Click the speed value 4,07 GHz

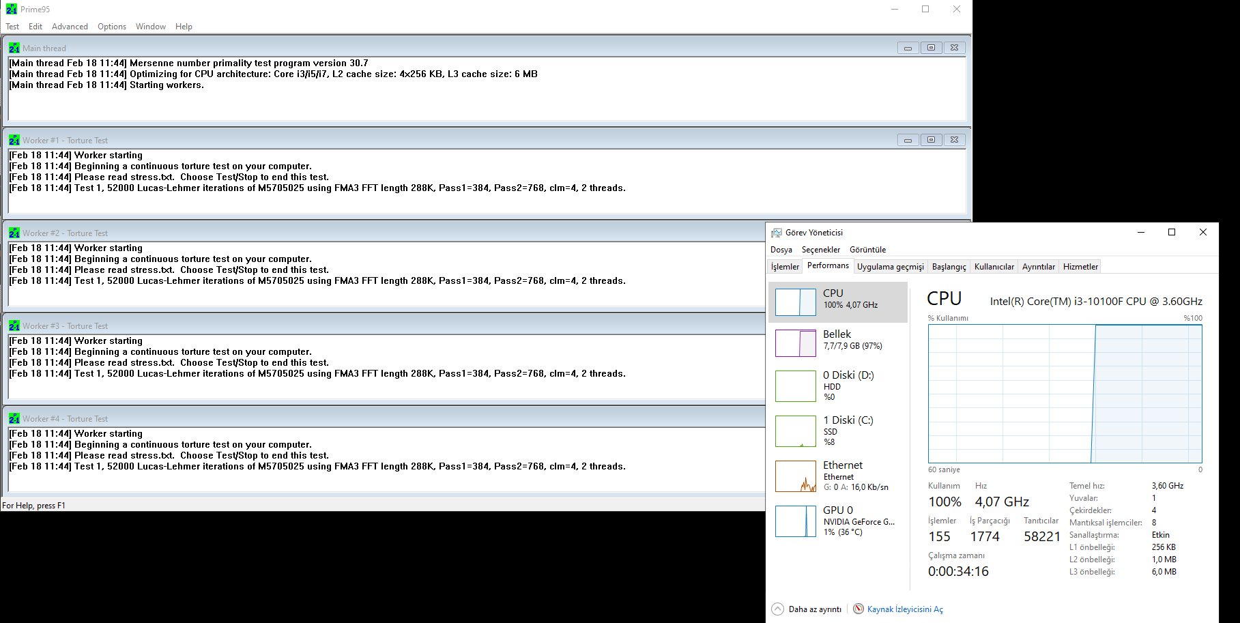coord(1002,502)
